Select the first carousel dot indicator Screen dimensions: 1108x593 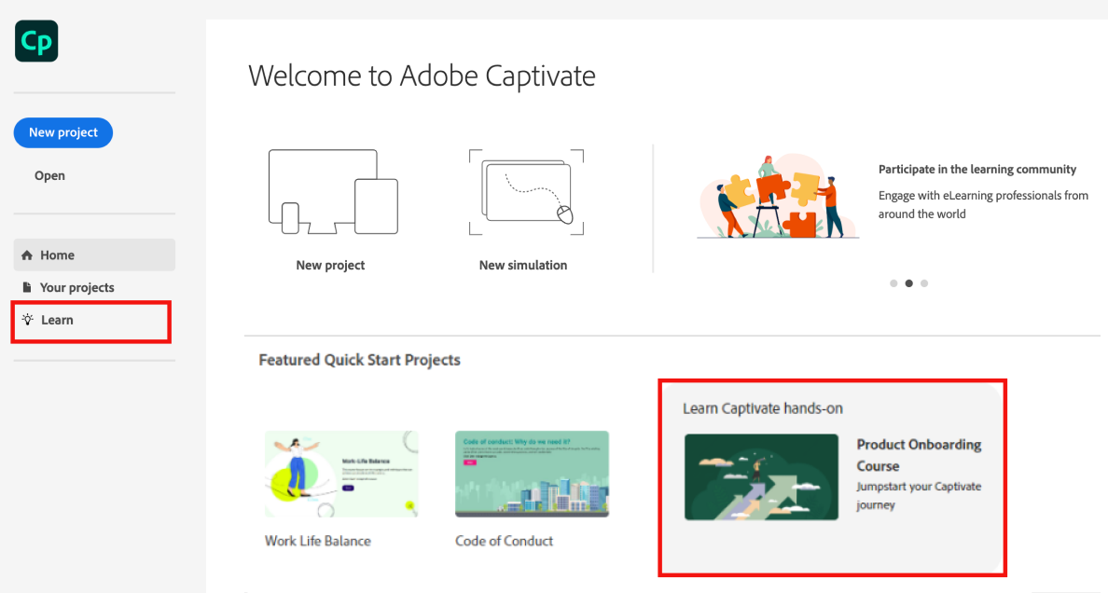tap(893, 283)
